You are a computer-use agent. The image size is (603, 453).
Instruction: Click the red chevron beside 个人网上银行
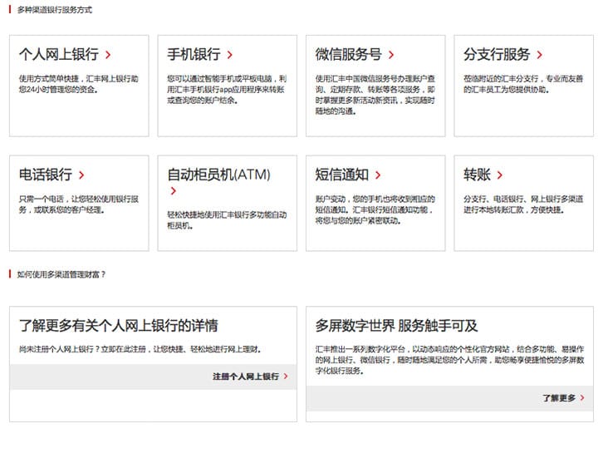point(108,55)
